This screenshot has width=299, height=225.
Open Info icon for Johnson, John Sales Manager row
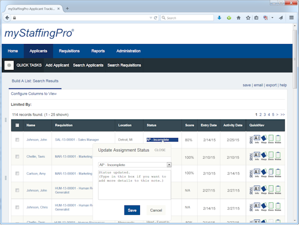(257, 139)
